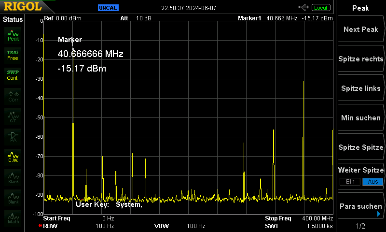Expand the Para suchen submenu arrow
Screen dimensions: 386x232
click(379, 214)
